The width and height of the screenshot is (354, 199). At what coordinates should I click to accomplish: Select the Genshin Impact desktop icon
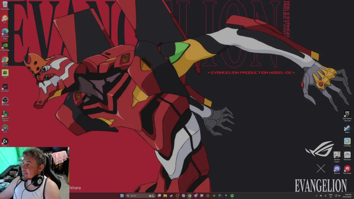337,157
